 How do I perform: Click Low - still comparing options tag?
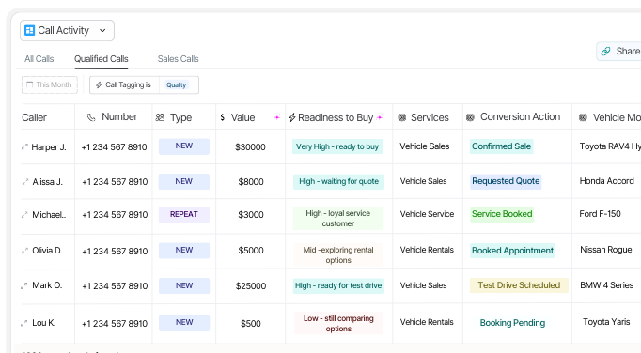(338, 323)
